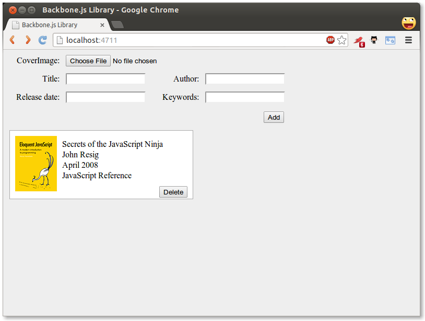The height and width of the screenshot is (321, 425).
Task: Click the Release date input field
Action: (x=105, y=97)
